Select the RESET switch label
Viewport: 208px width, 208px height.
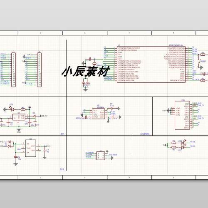(203, 61)
